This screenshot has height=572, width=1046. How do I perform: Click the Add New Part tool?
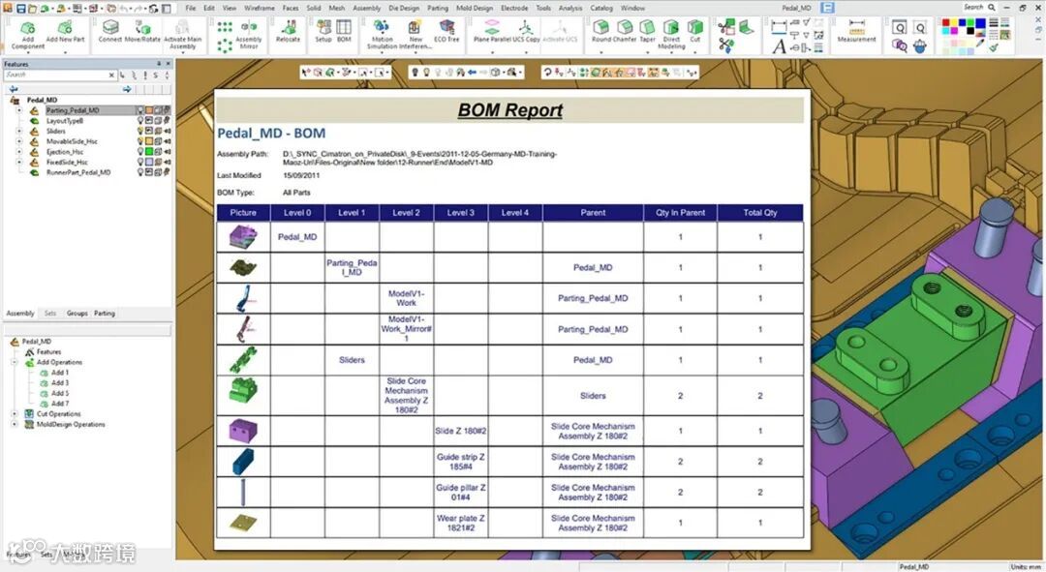click(x=65, y=32)
